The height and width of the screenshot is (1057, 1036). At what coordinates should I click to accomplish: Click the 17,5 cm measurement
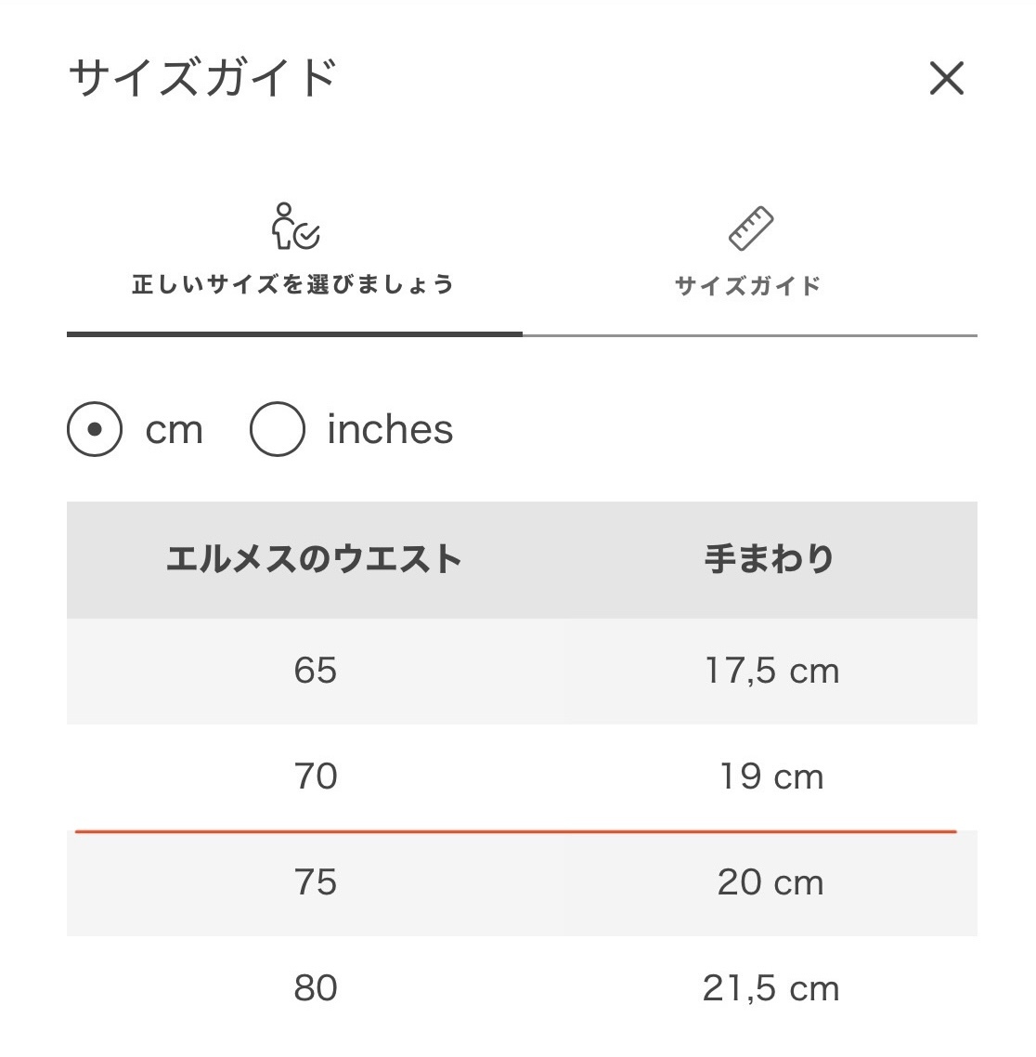tap(771, 671)
